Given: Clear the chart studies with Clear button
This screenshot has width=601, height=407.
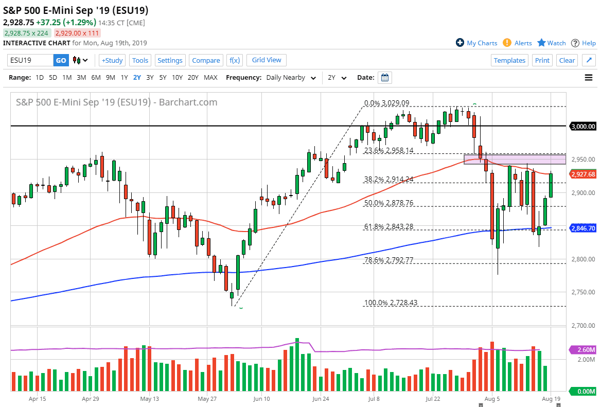Looking at the screenshot, I should tap(567, 60).
